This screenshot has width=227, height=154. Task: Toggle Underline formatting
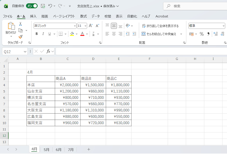(49, 34)
